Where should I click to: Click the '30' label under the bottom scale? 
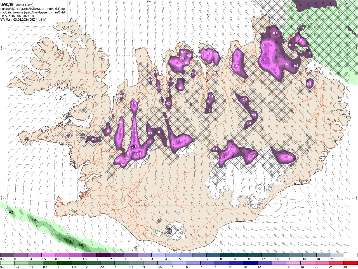[x=346, y=267]
